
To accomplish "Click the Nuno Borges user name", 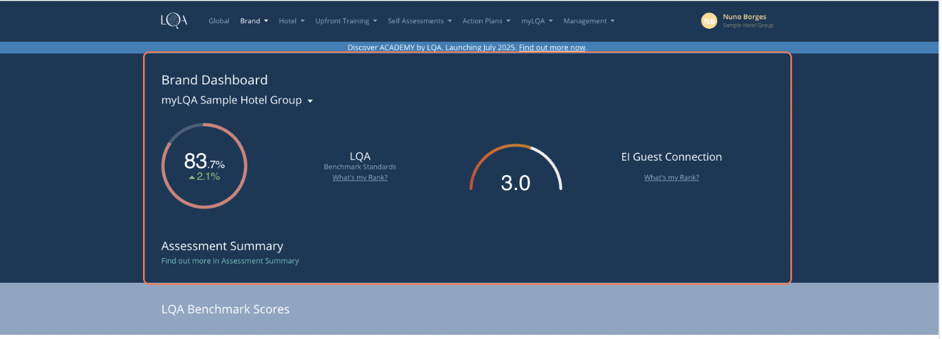I will [x=744, y=16].
